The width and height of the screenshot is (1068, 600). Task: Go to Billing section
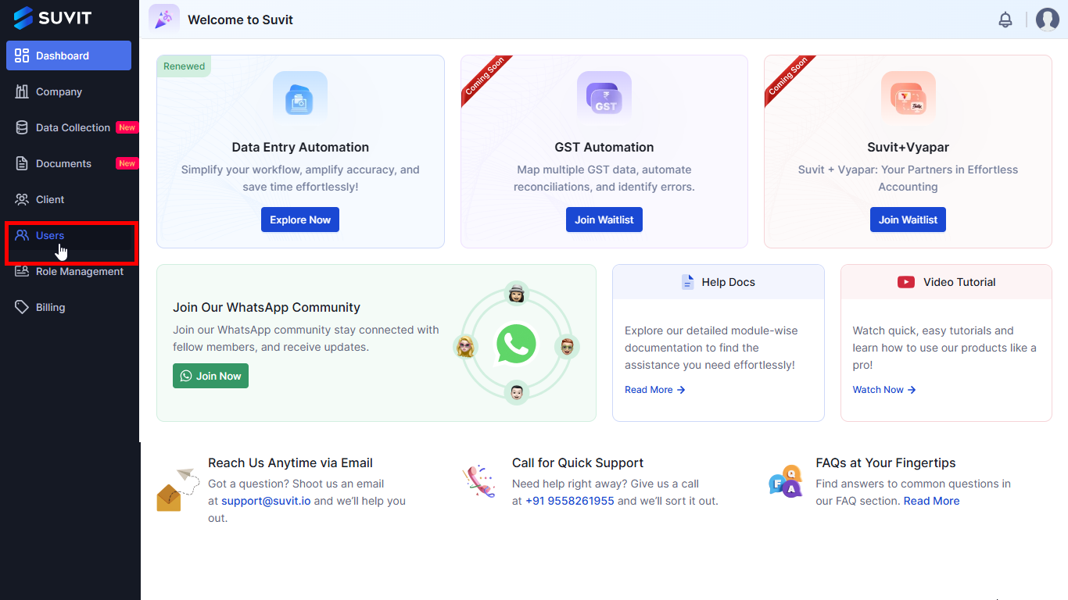pos(69,307)
